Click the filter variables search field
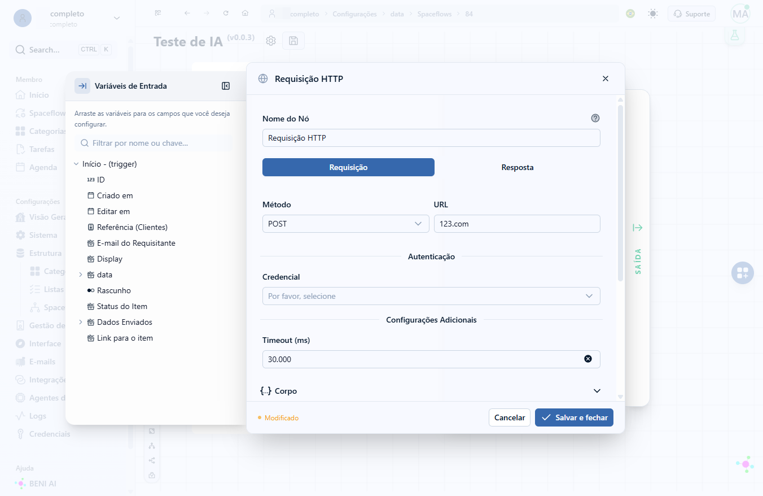The width and height of the screenshot is (763, 496). tap(153, 143)
